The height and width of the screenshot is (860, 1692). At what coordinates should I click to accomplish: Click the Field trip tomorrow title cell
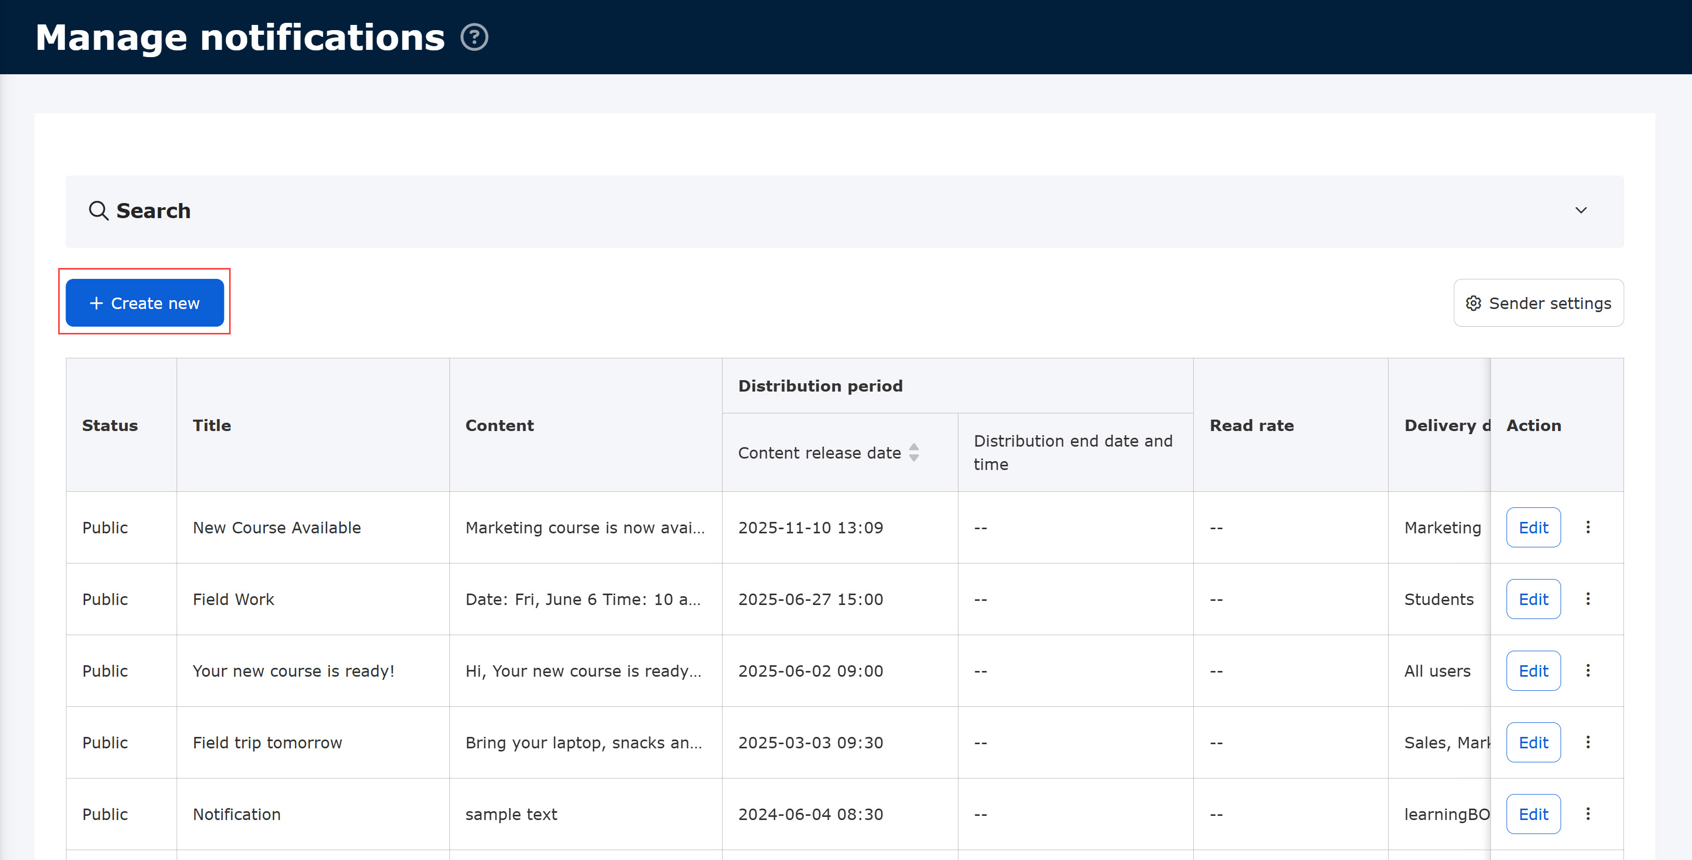point(268,742)
